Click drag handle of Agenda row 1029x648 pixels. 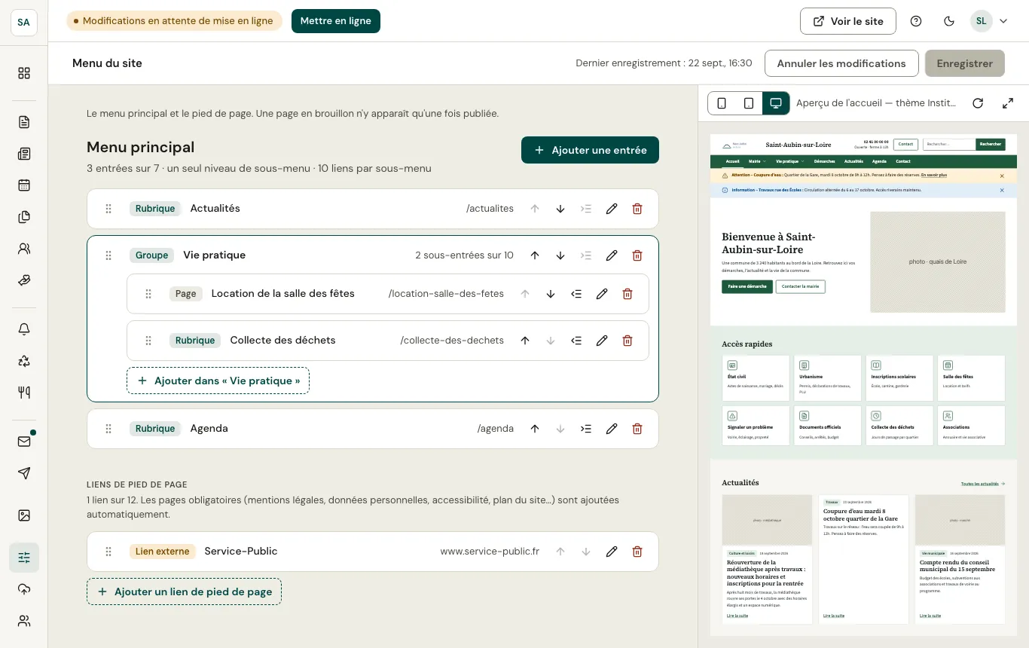(108, 429)
